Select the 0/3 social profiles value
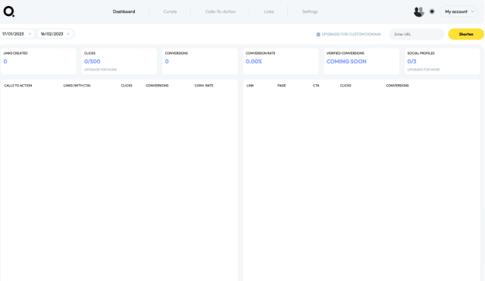This screenshot has width=485, height=281. coord(411,61)
